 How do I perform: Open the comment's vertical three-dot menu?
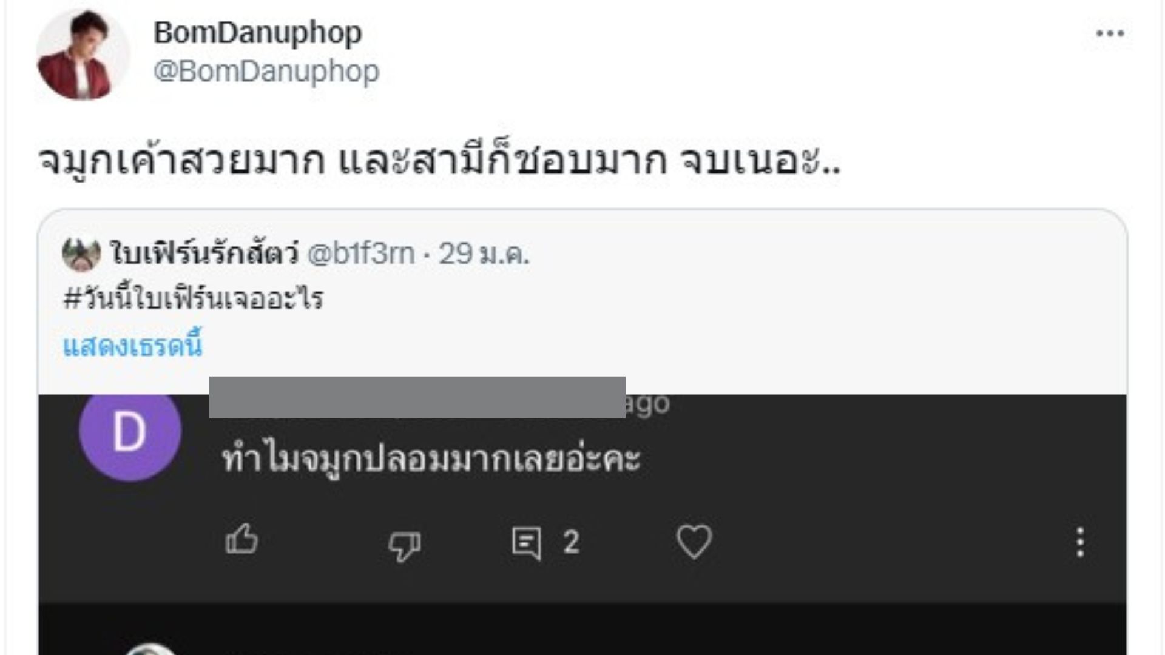[1080, 542]
